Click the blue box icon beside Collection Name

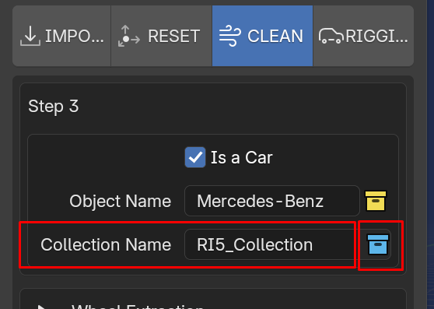378,244
